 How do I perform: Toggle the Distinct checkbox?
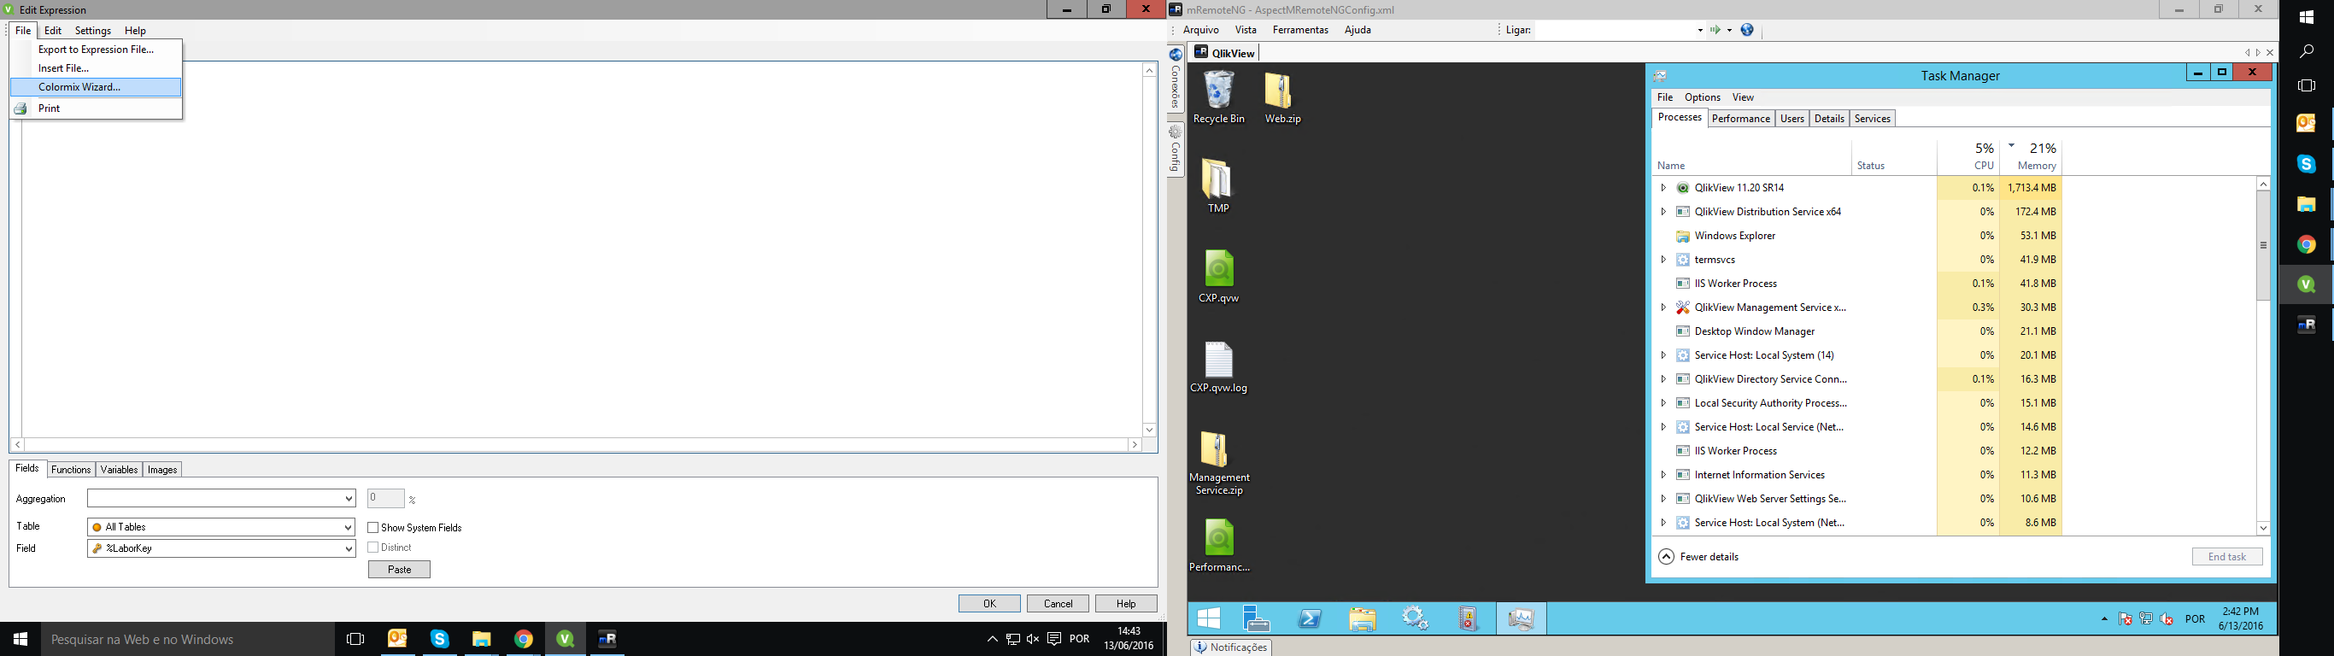(x=372, y=548)
